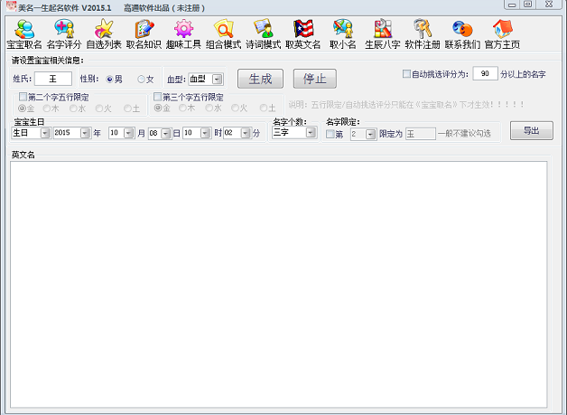Open the 取名知识 naming knowledge section
This screenshot has width=567, height=415.
pos(144,34)
